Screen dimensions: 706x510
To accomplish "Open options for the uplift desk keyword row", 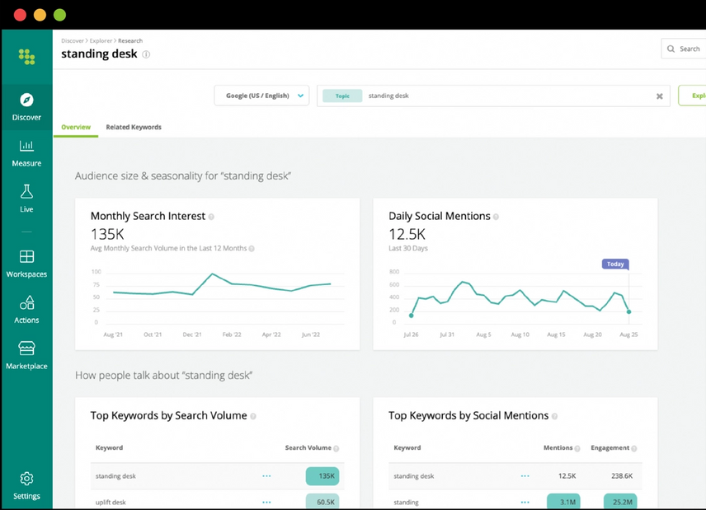I will 266,502.
